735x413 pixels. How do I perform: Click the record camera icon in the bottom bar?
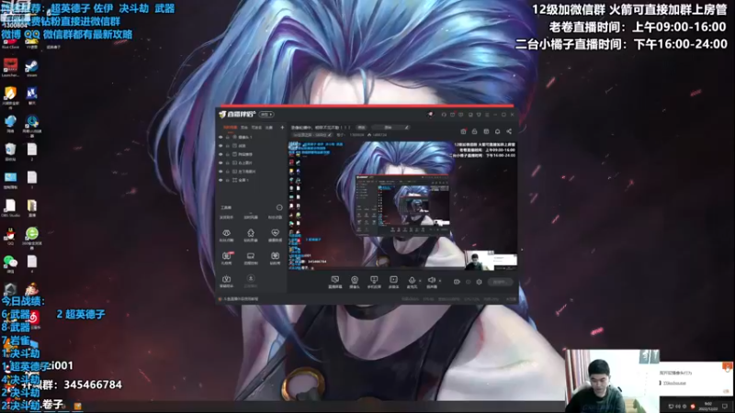click(x=457, y=282)
